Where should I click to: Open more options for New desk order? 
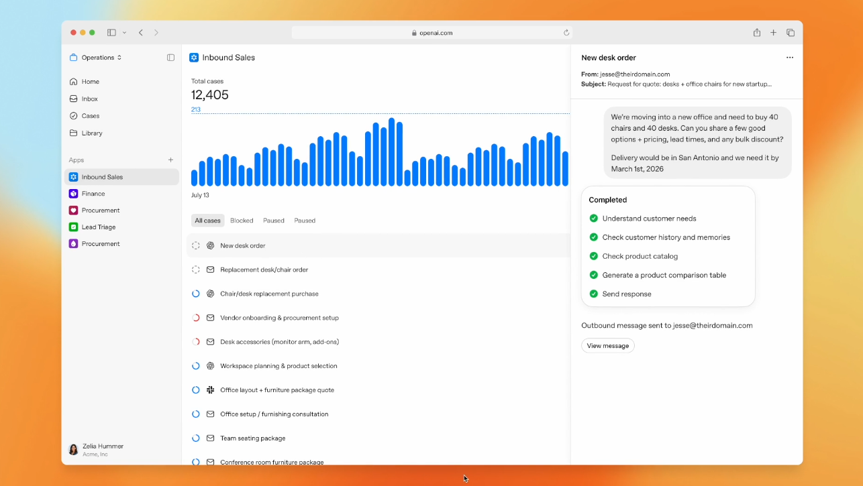tap(789, 58)
